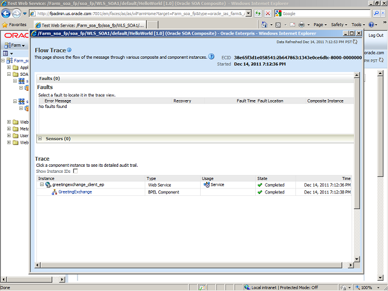Collapse the greetingexchange_client_ep tree node
This screenshot has width=388, height=291.
click(42, 185)
